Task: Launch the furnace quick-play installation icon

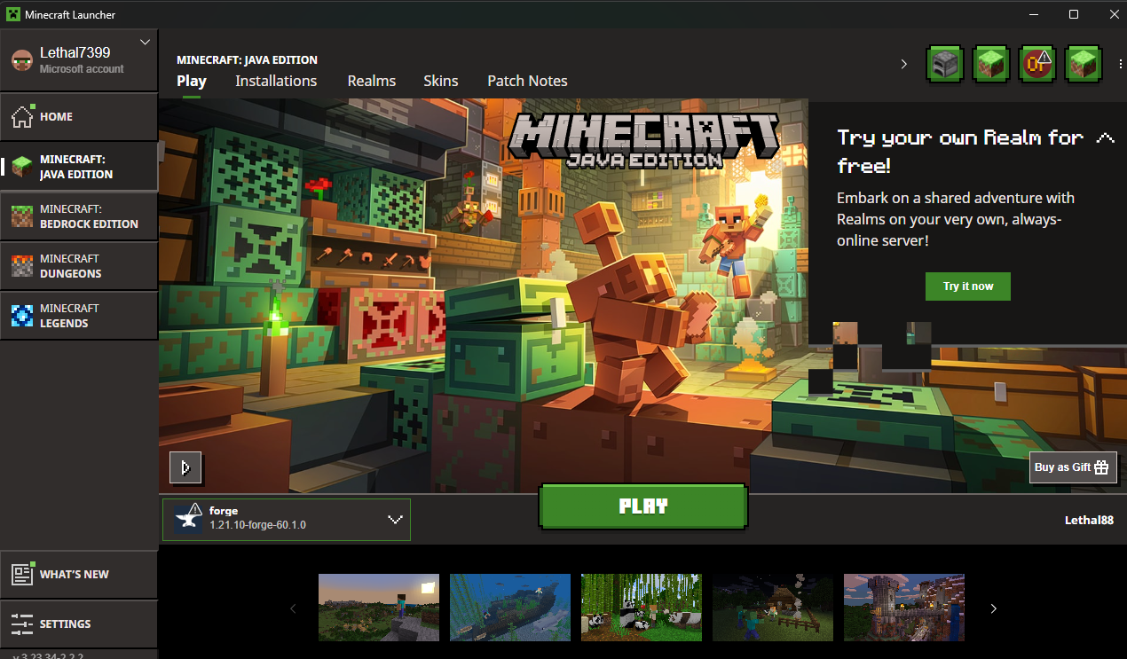Action: click(945, 63)
